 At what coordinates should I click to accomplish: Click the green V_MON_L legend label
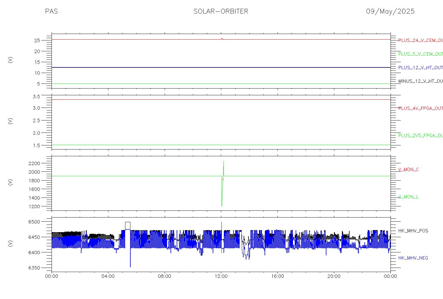click(408, 197)
